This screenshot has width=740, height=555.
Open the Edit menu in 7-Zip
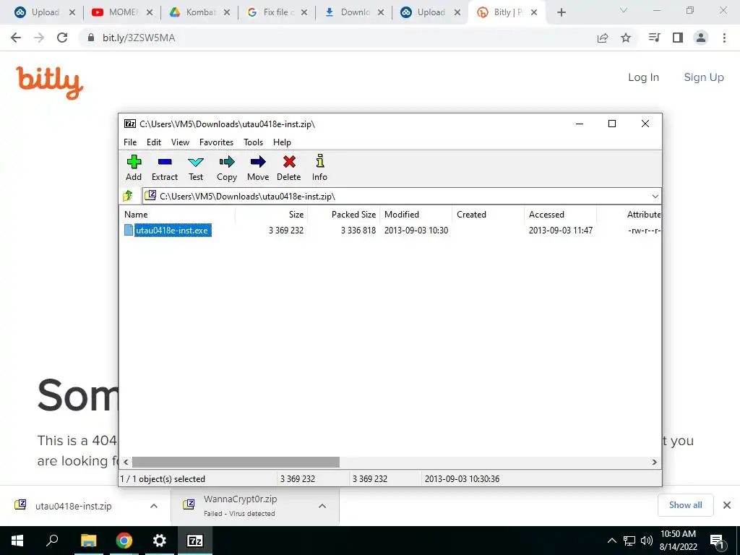click(x=154, y=142)
